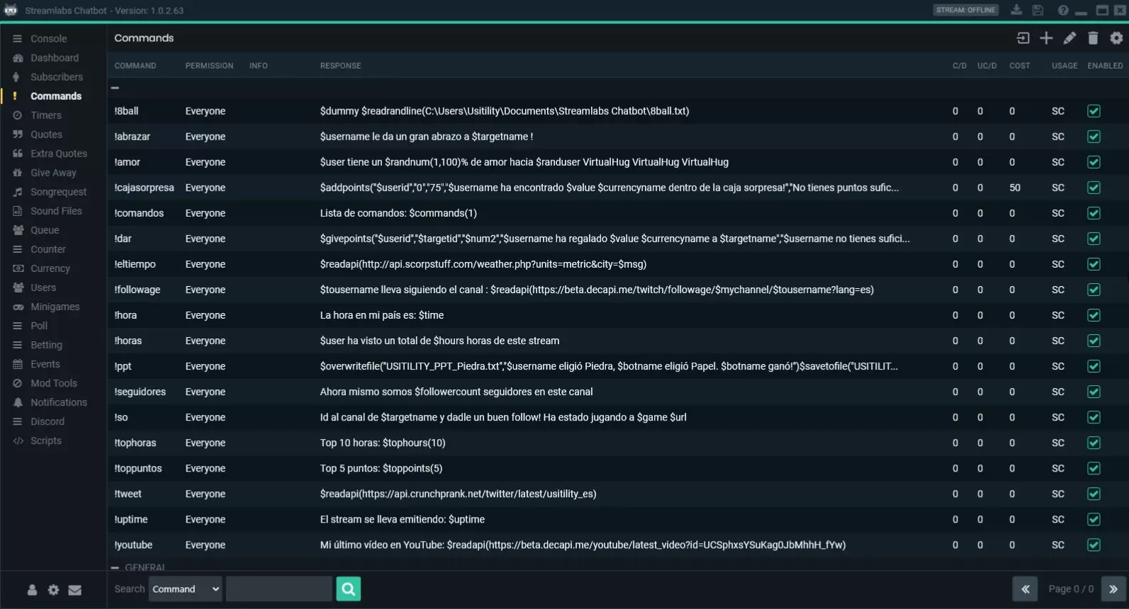
Task: Toggle the !youtube command enabled checkbox
Action: pos(1094,545)
